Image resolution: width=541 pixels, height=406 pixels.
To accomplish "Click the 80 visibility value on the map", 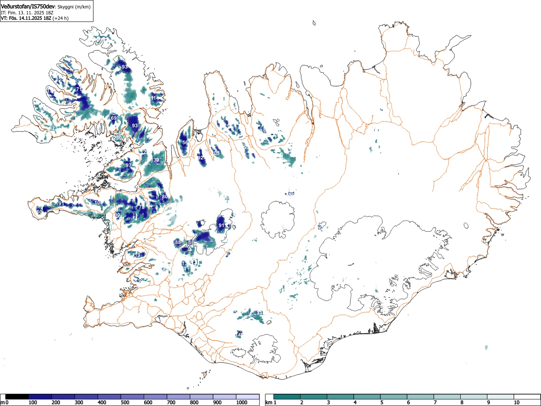I will tap(165, 197).
